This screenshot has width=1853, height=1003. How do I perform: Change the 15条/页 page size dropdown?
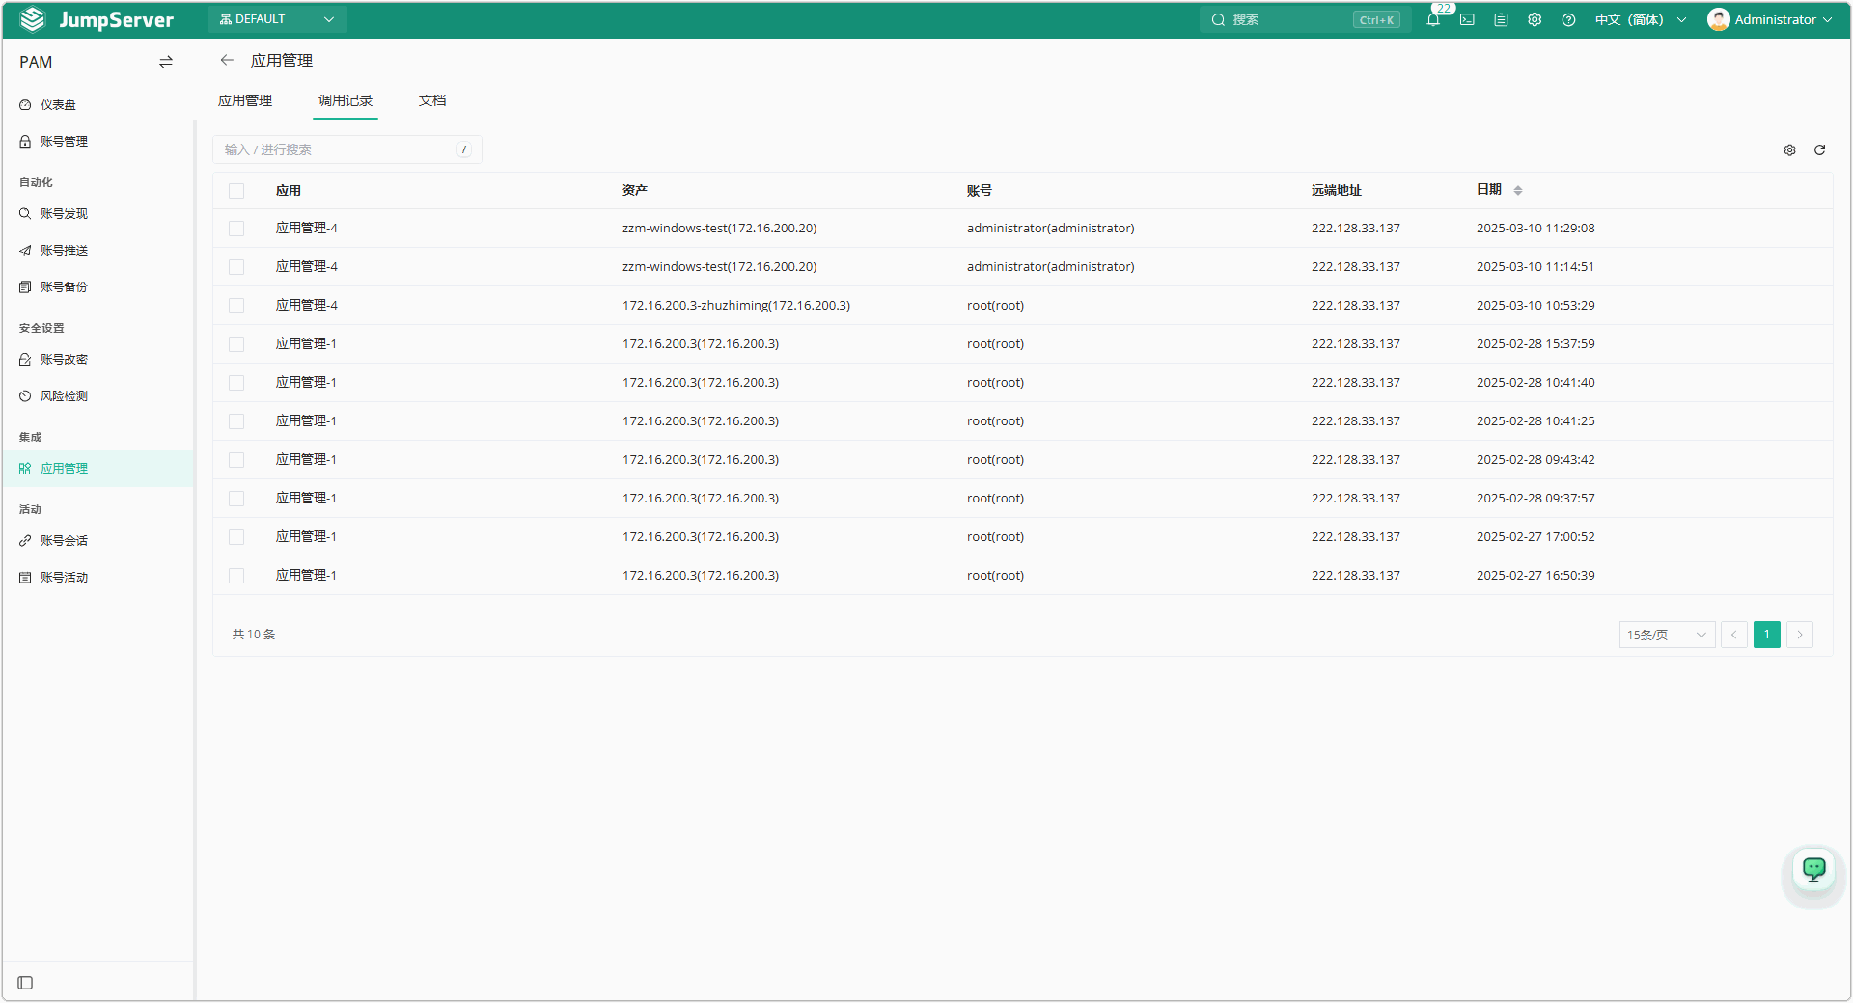(x=1667, y=635)
